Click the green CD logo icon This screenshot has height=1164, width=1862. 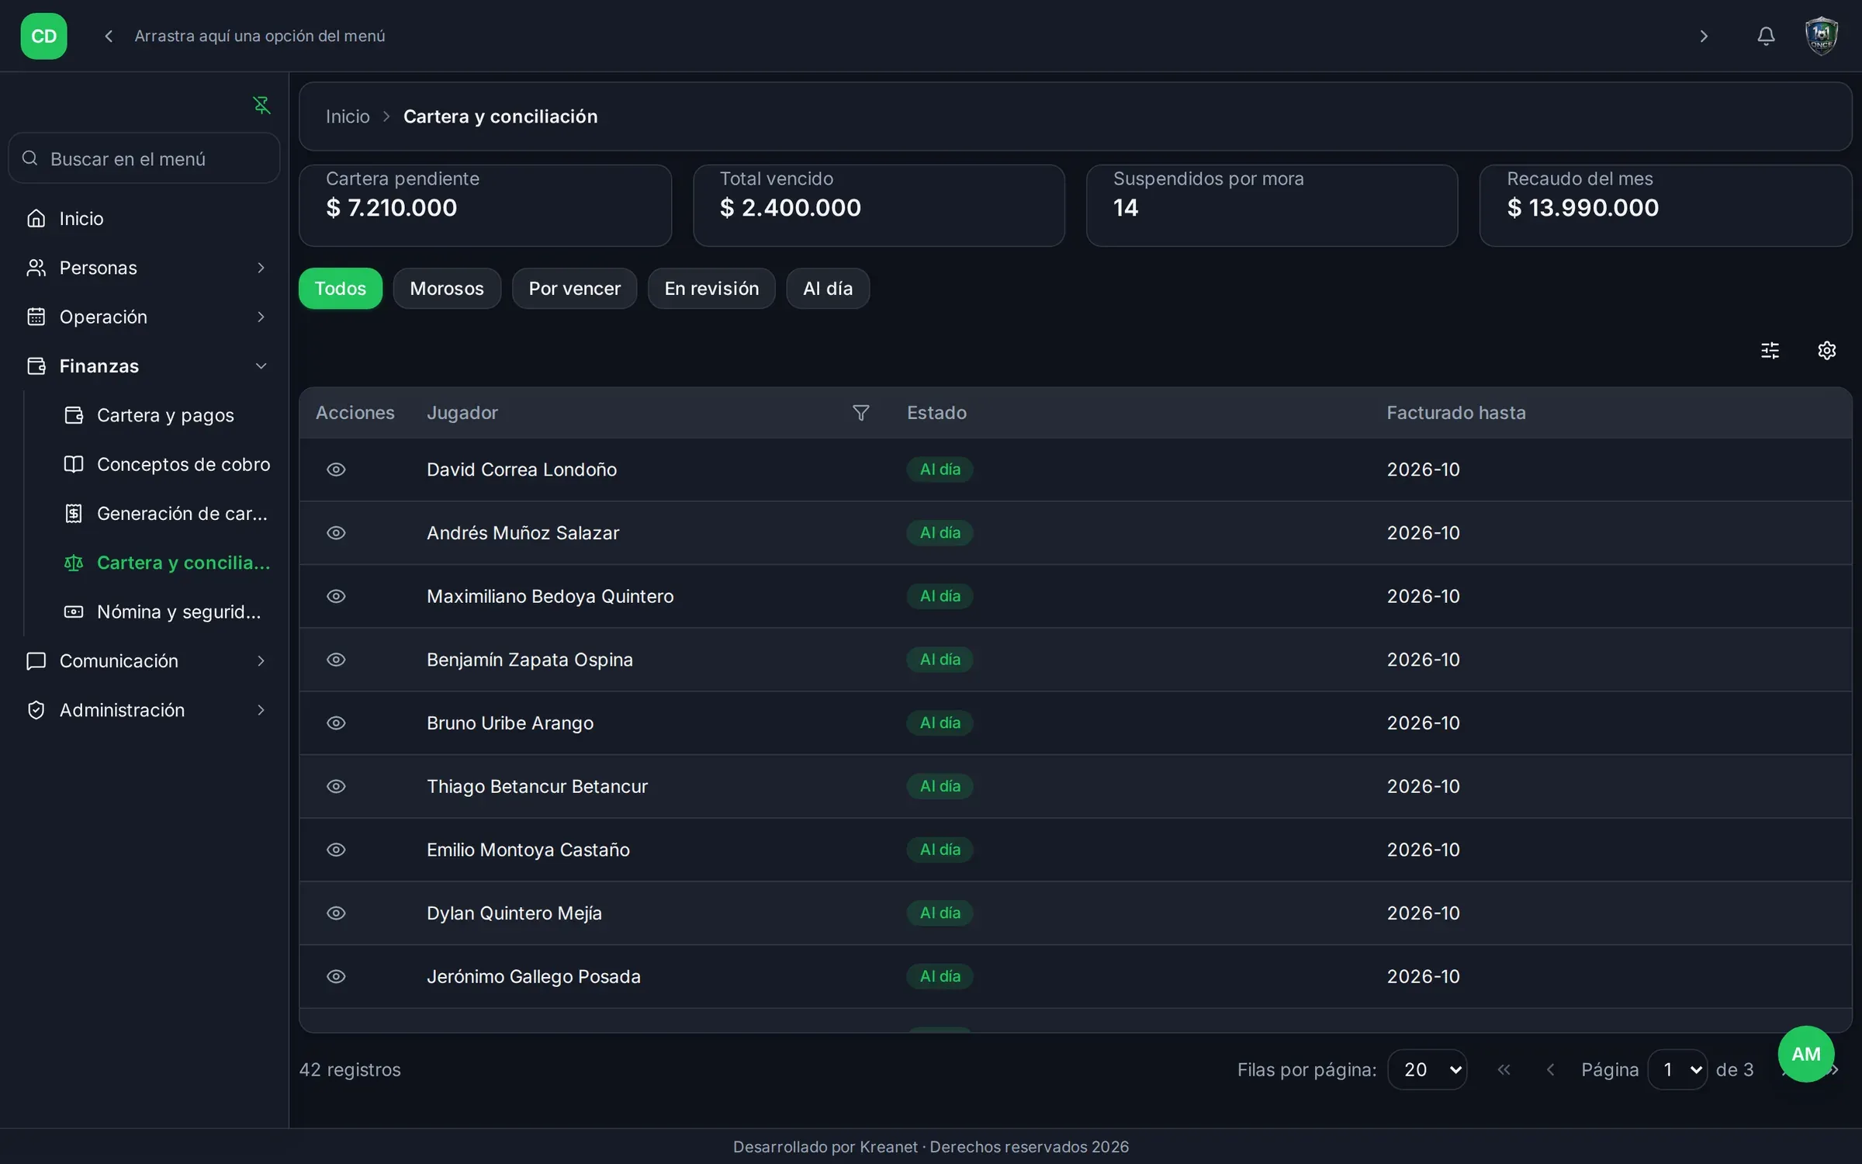point(43,36)
